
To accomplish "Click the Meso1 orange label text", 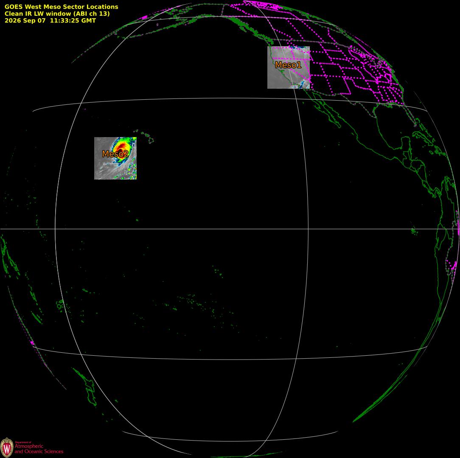I will (288, 65).
